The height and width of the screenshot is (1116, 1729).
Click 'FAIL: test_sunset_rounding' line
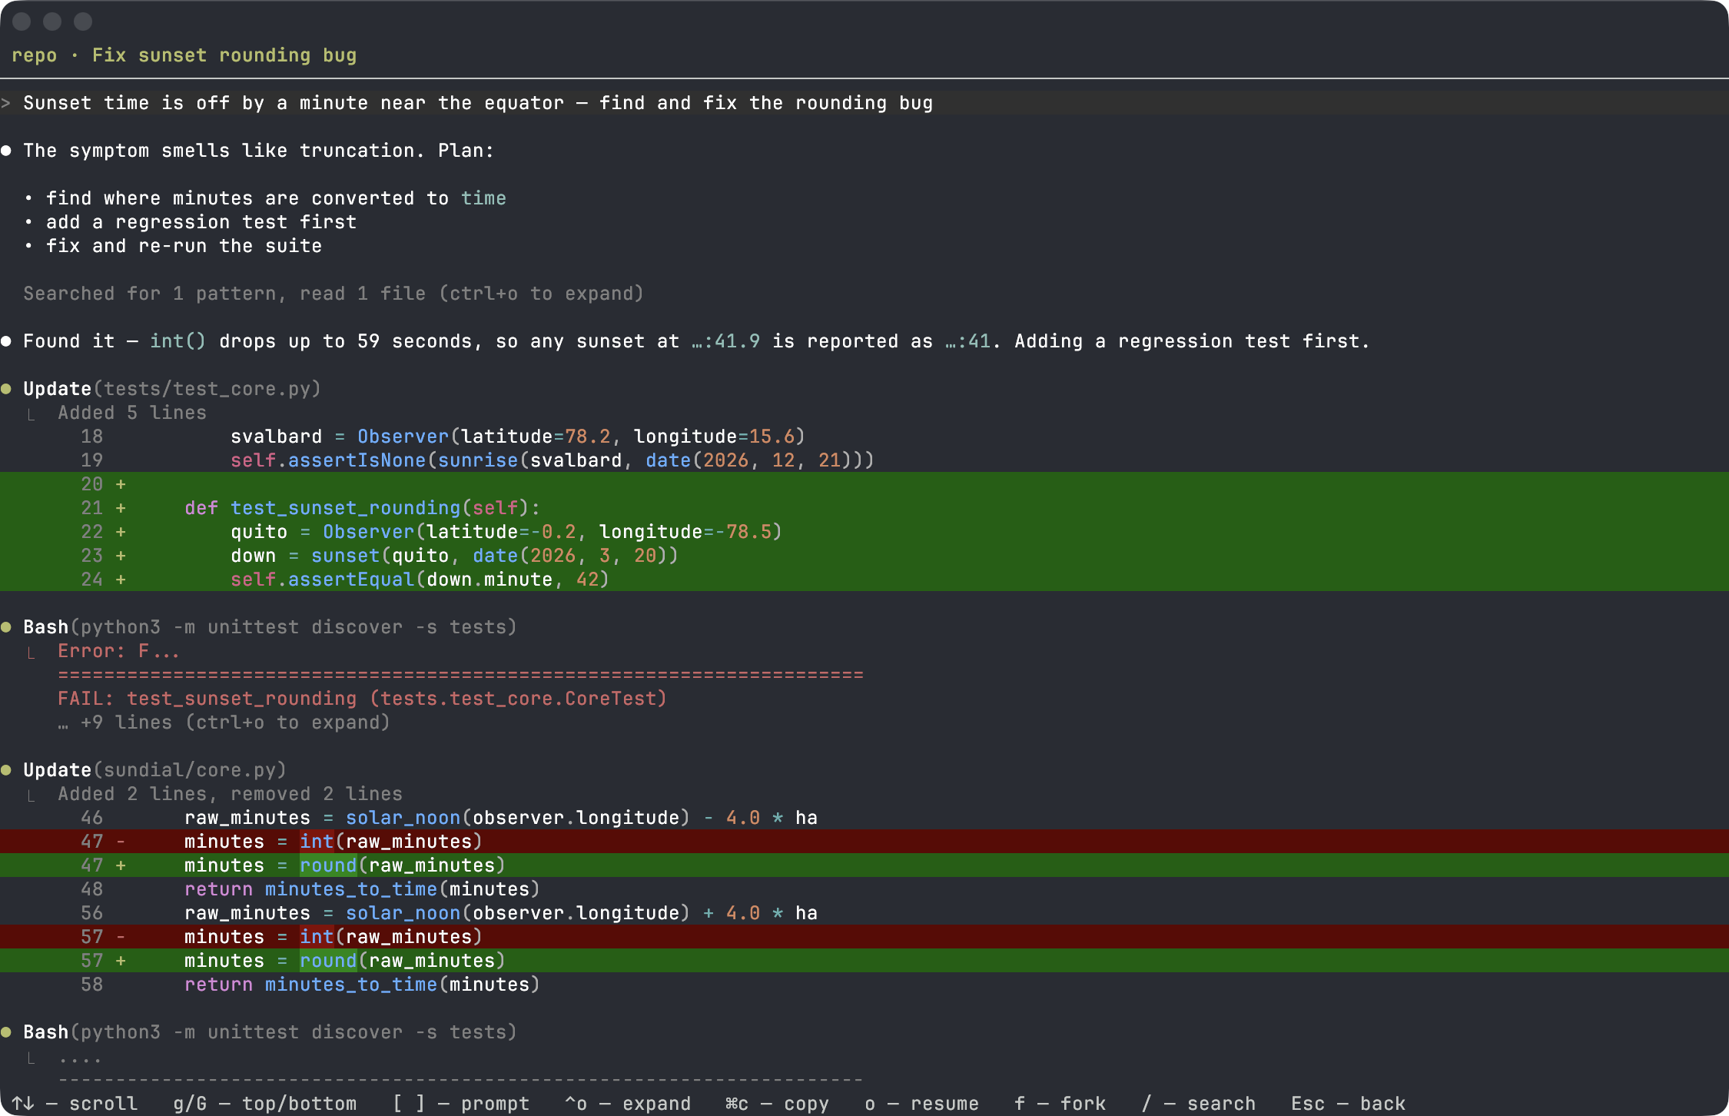click(362, 699)
